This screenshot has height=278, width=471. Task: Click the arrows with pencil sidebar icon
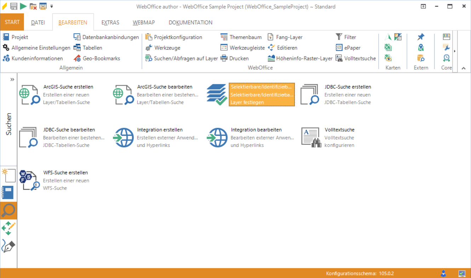pyautogui.click(x=8, y=228)
